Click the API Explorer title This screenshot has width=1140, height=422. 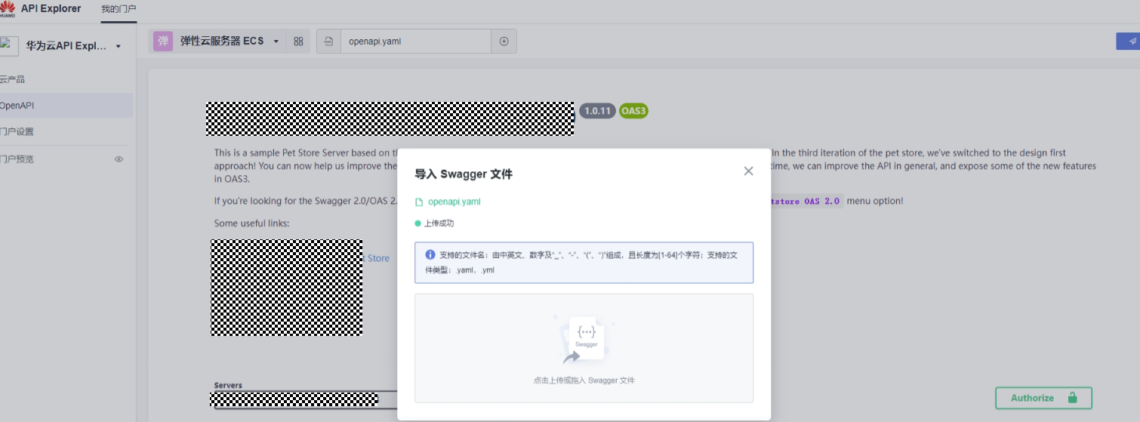pyautogui.click(x=51, y=9)
